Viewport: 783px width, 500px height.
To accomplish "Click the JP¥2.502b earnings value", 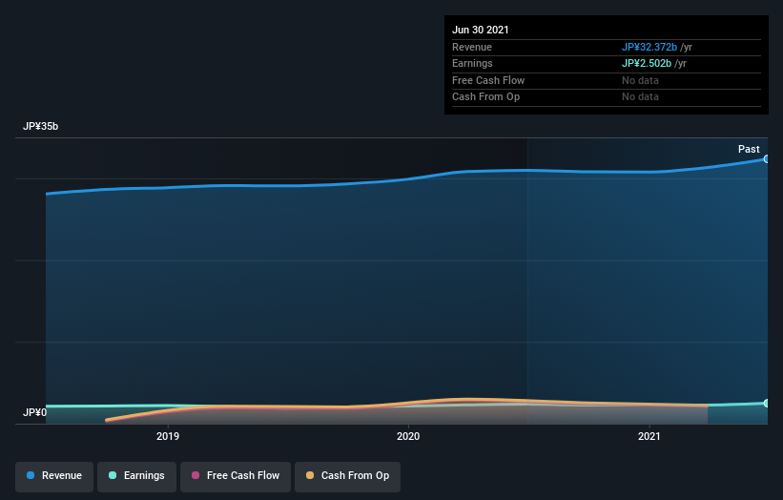I will [x=647, y=63].
